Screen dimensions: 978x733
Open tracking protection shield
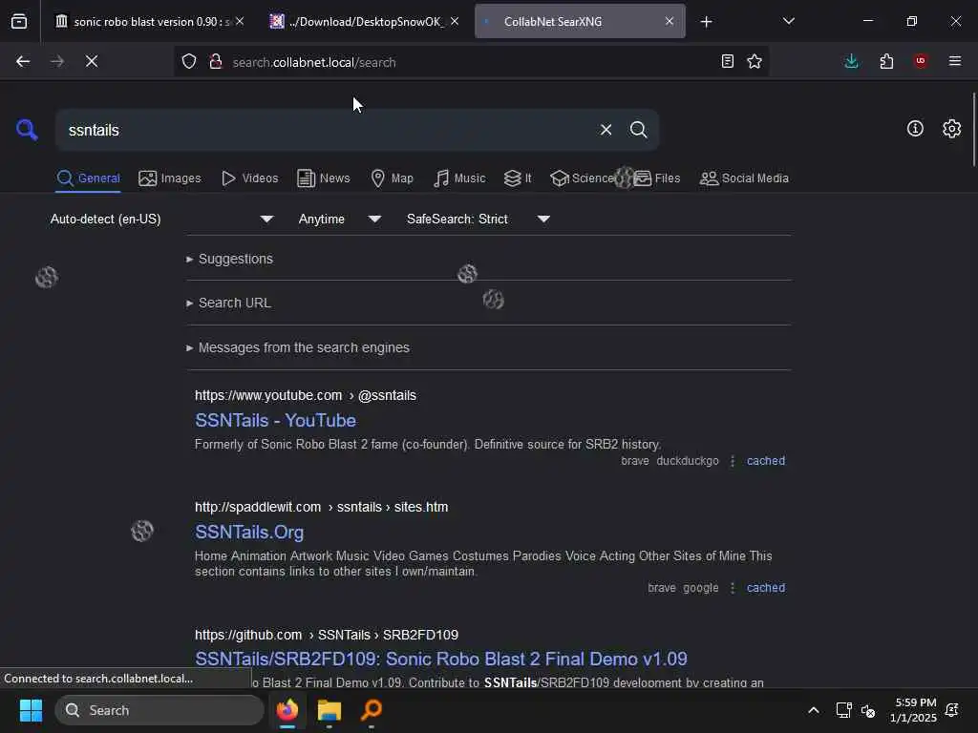(189, 62)
